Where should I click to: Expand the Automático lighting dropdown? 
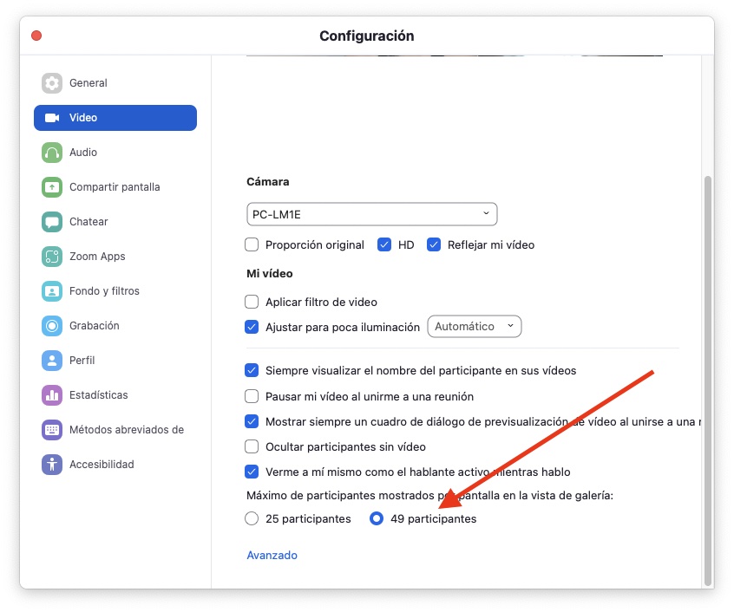tap(474, 327)
